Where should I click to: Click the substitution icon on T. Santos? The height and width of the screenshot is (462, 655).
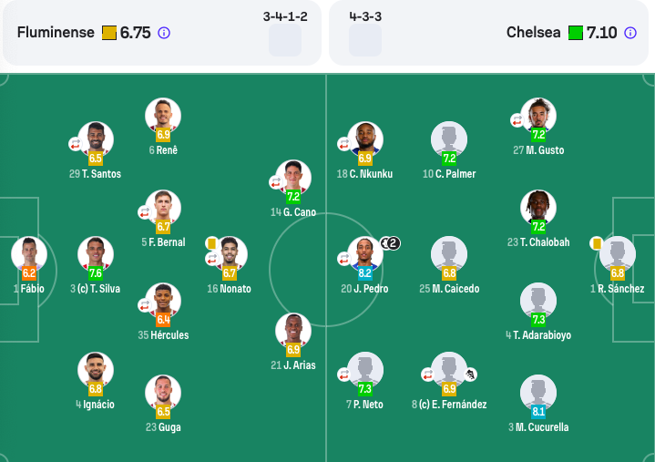76,144
